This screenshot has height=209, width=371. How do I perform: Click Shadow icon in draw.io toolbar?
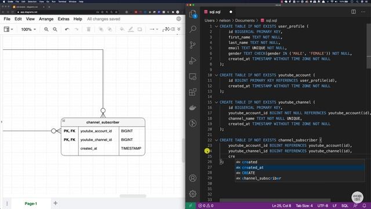[x=140, y=29]
